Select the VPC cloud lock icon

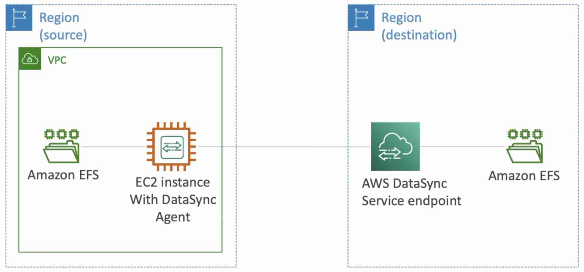(30, 59)
